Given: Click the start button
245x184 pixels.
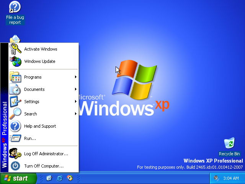Looking at the screenshot, I should [x=18, y=178].
